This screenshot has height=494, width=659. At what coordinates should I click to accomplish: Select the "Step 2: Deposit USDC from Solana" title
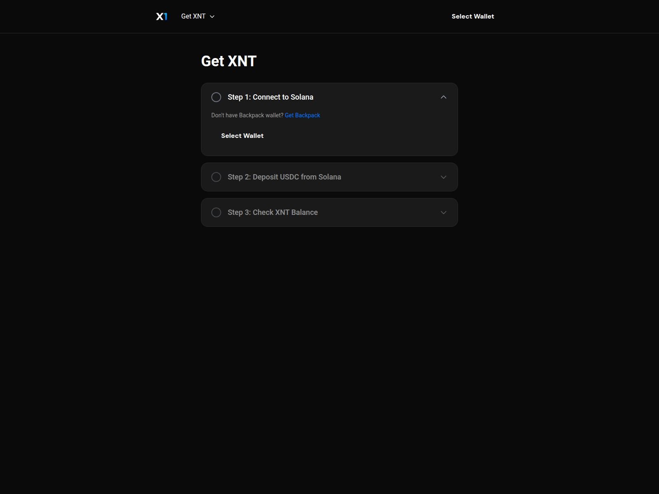[x=284, y=177]
